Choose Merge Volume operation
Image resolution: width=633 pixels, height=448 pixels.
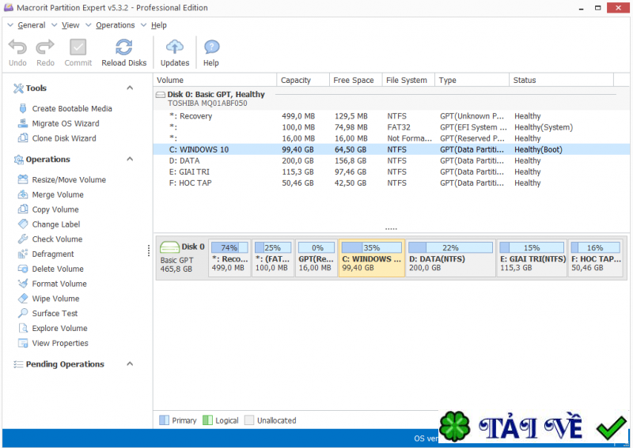click(x=51, y=194)
